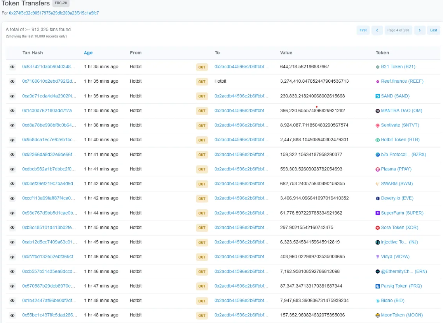
Task: Select value 8,924,087.711850480290567574
Action: pyautogui.click(x=314, y=125)
